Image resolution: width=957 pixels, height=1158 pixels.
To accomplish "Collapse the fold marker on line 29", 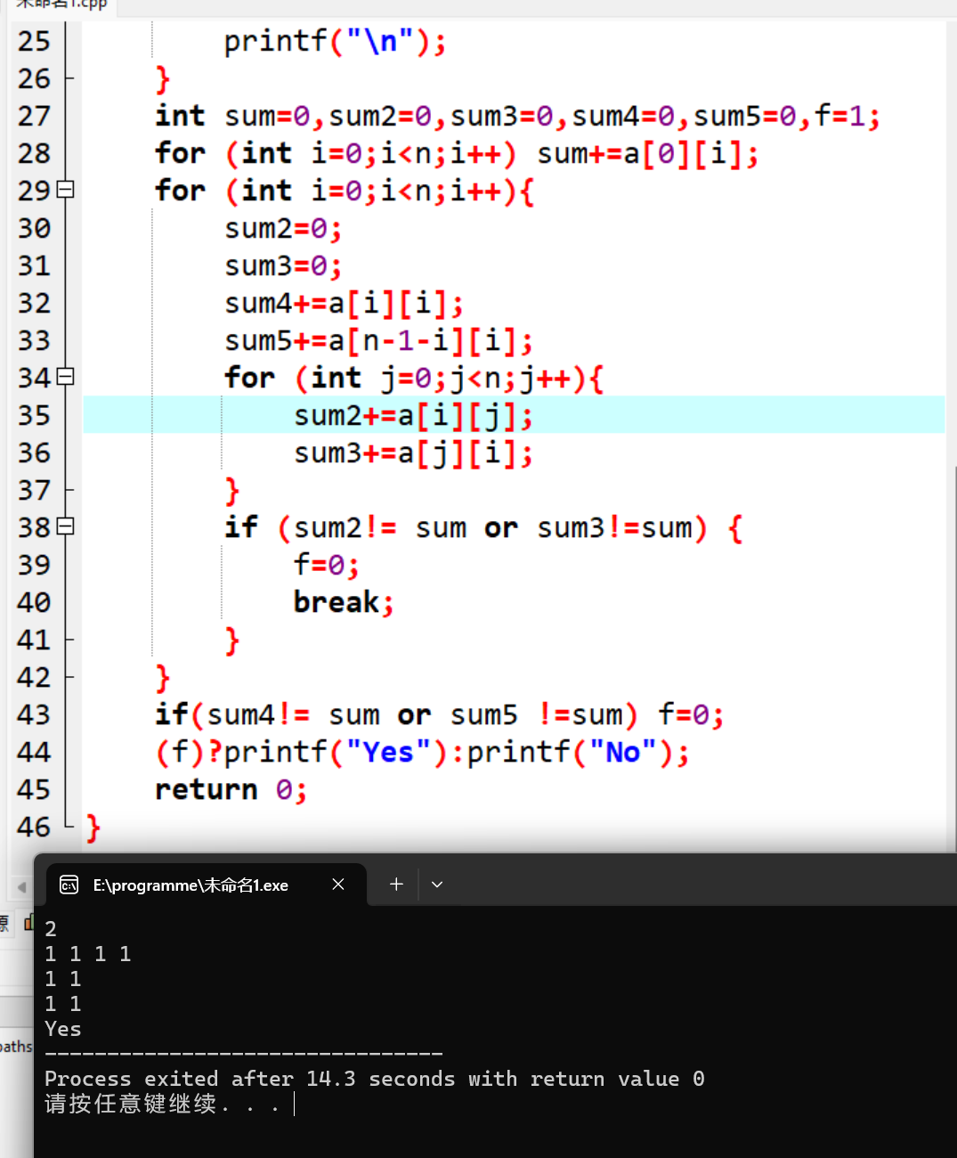I will 65,190.
